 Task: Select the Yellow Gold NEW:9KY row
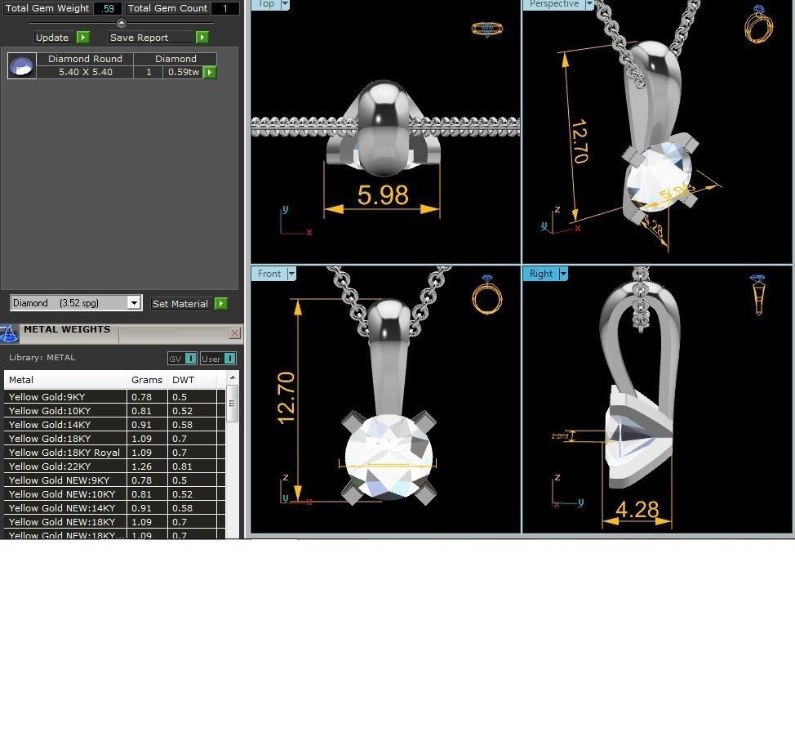click(114, 480)
